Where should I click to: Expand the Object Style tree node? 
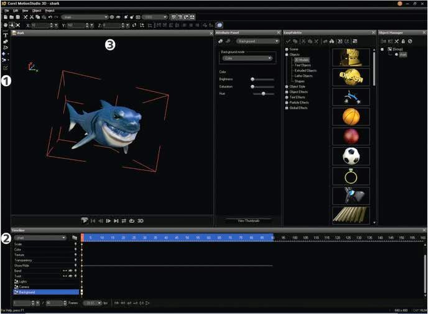287,86
